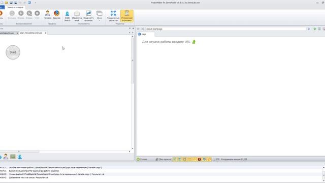Click the green plus add tab icon

coord(315,29)
